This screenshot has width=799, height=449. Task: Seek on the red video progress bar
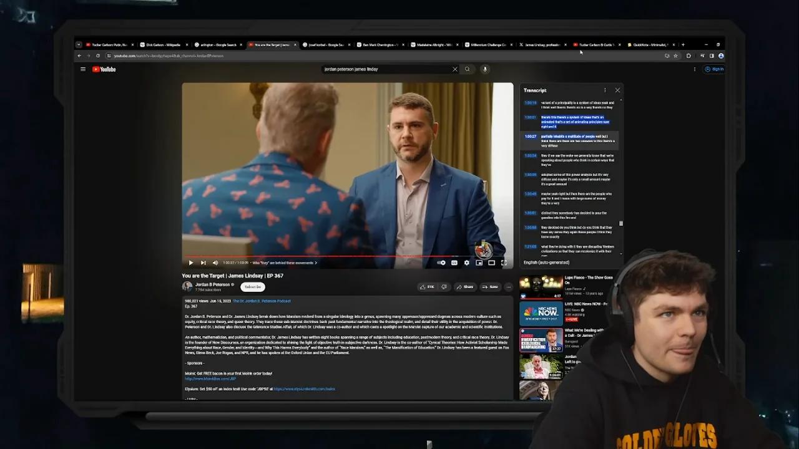(312, 256)
